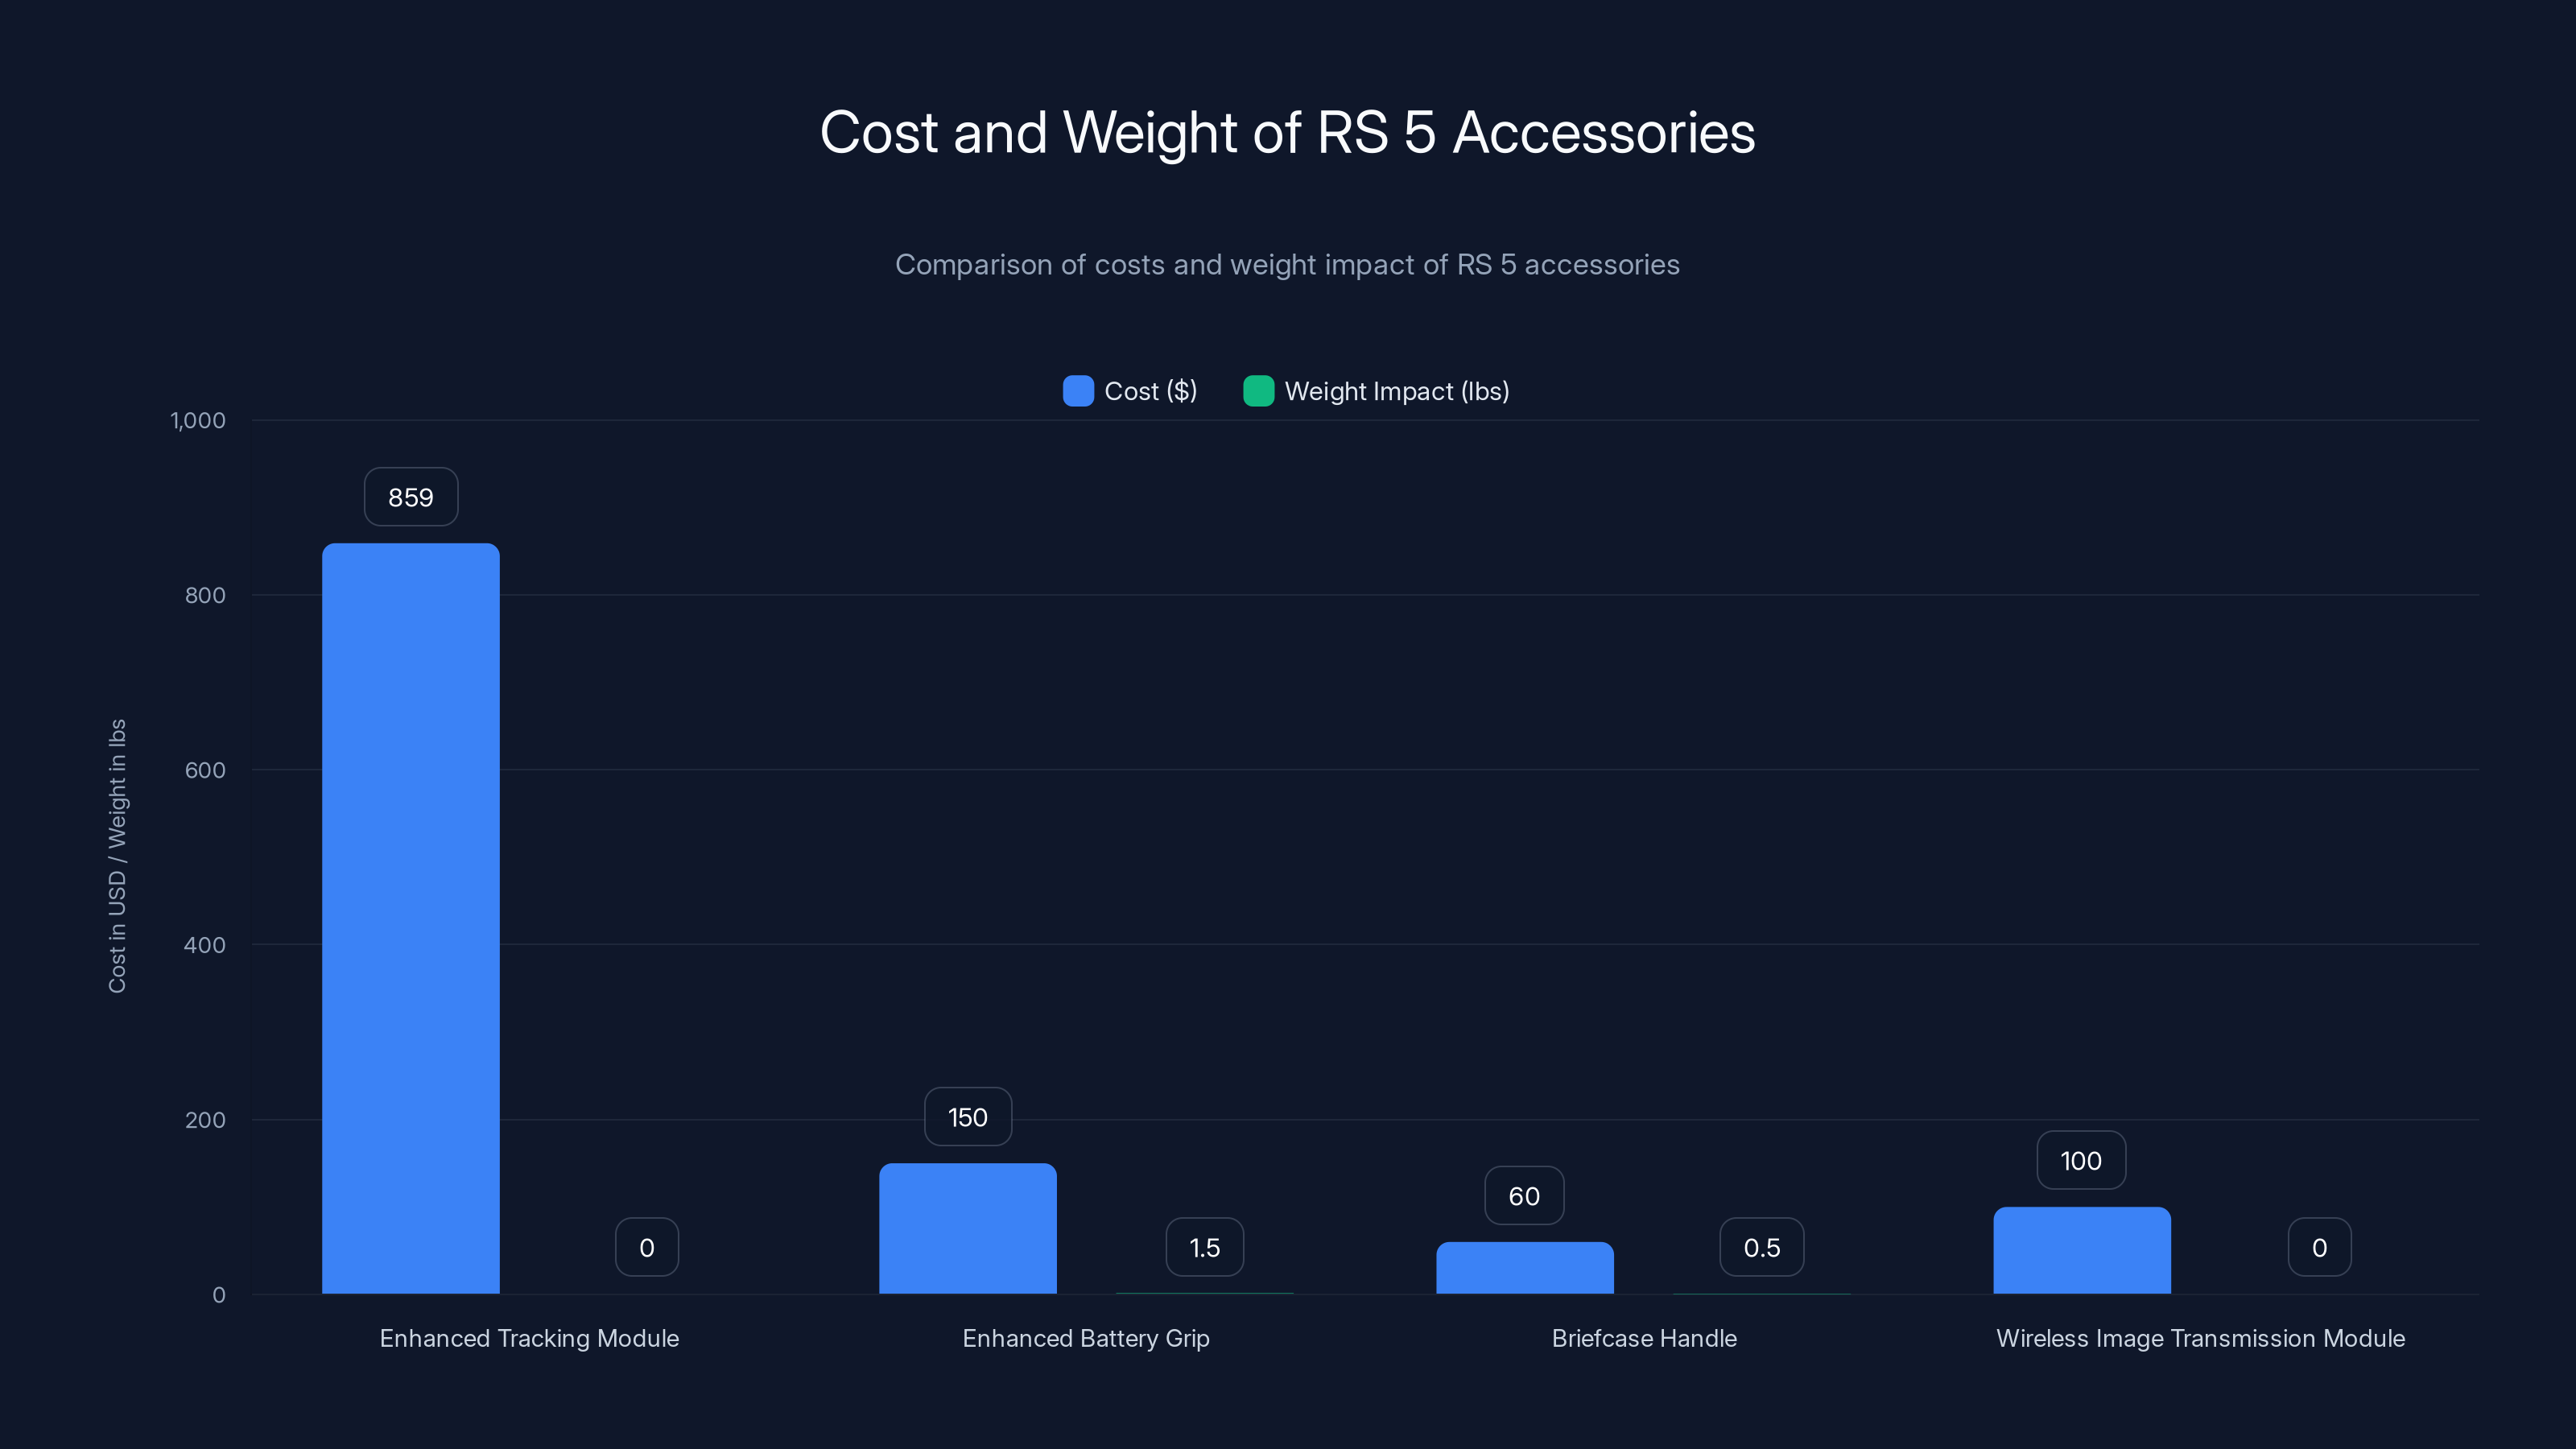This screenshot has width=2576, height=1449.
Task: Click the chart title text
Action: [1287, 131]
